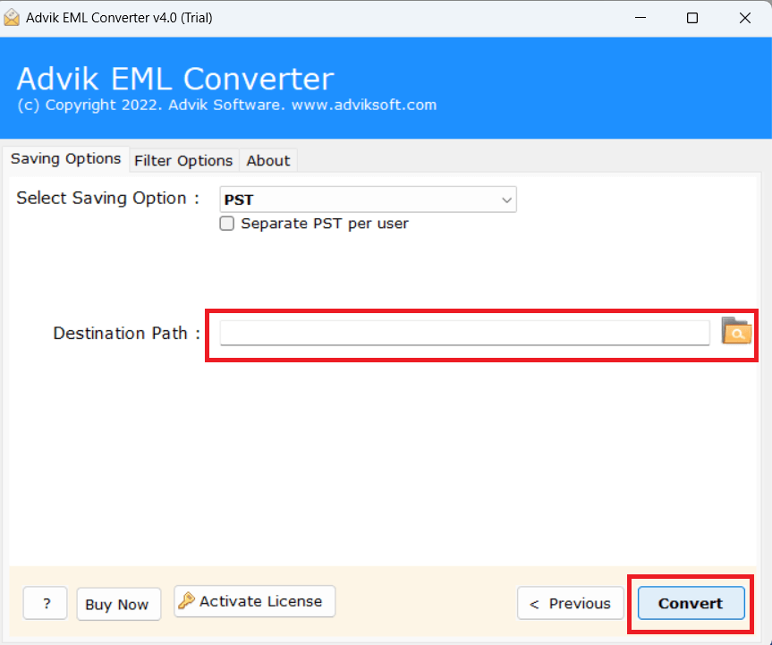Close the Advik EML Converter window
Screen dimensions: 772x645
tap(745, 18)
